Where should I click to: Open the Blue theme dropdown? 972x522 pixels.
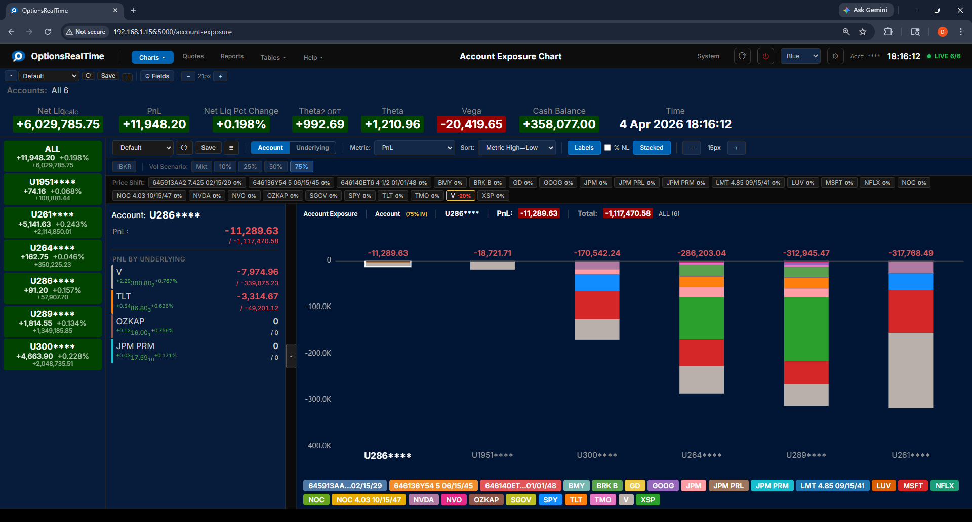coord(800,56)
